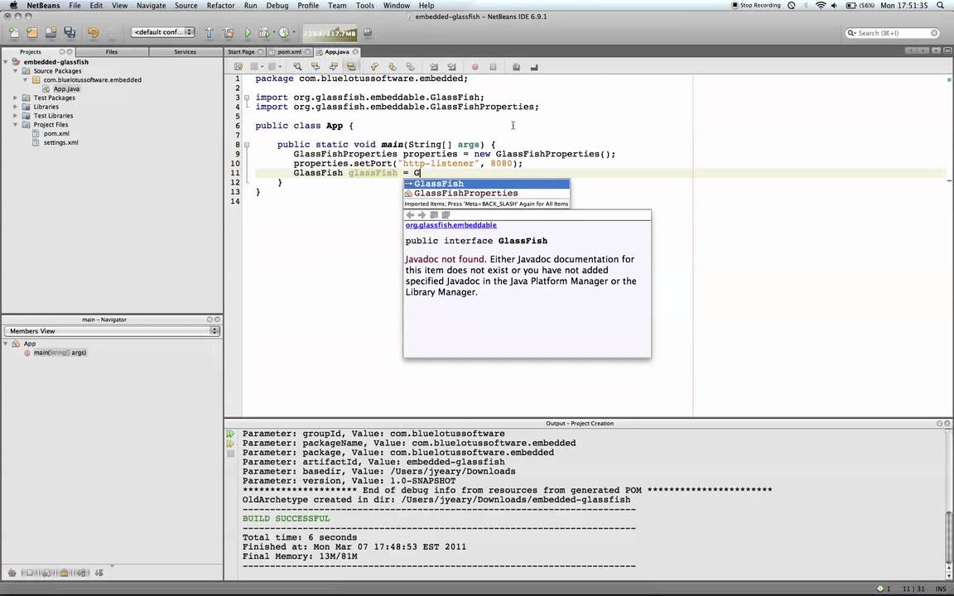The image size is (954, 596).
Task: Collapse the embedded-glassfish project node
Action: 6,62
